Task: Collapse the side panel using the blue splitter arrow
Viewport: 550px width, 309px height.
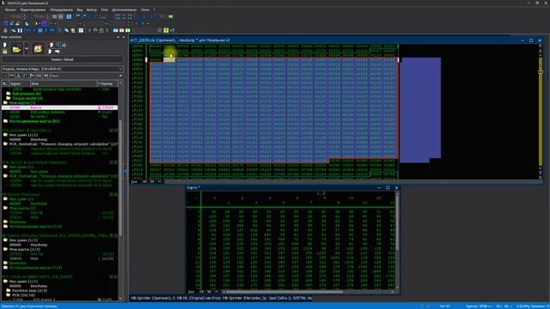Action: coord(125,172)
